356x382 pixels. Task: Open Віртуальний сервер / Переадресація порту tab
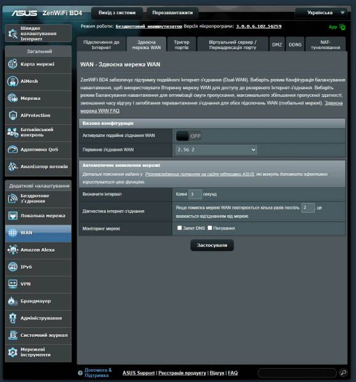click(233, 45)
